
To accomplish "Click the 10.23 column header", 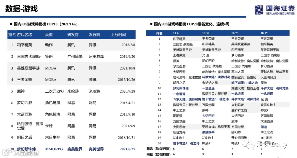I will pos(235,33).
